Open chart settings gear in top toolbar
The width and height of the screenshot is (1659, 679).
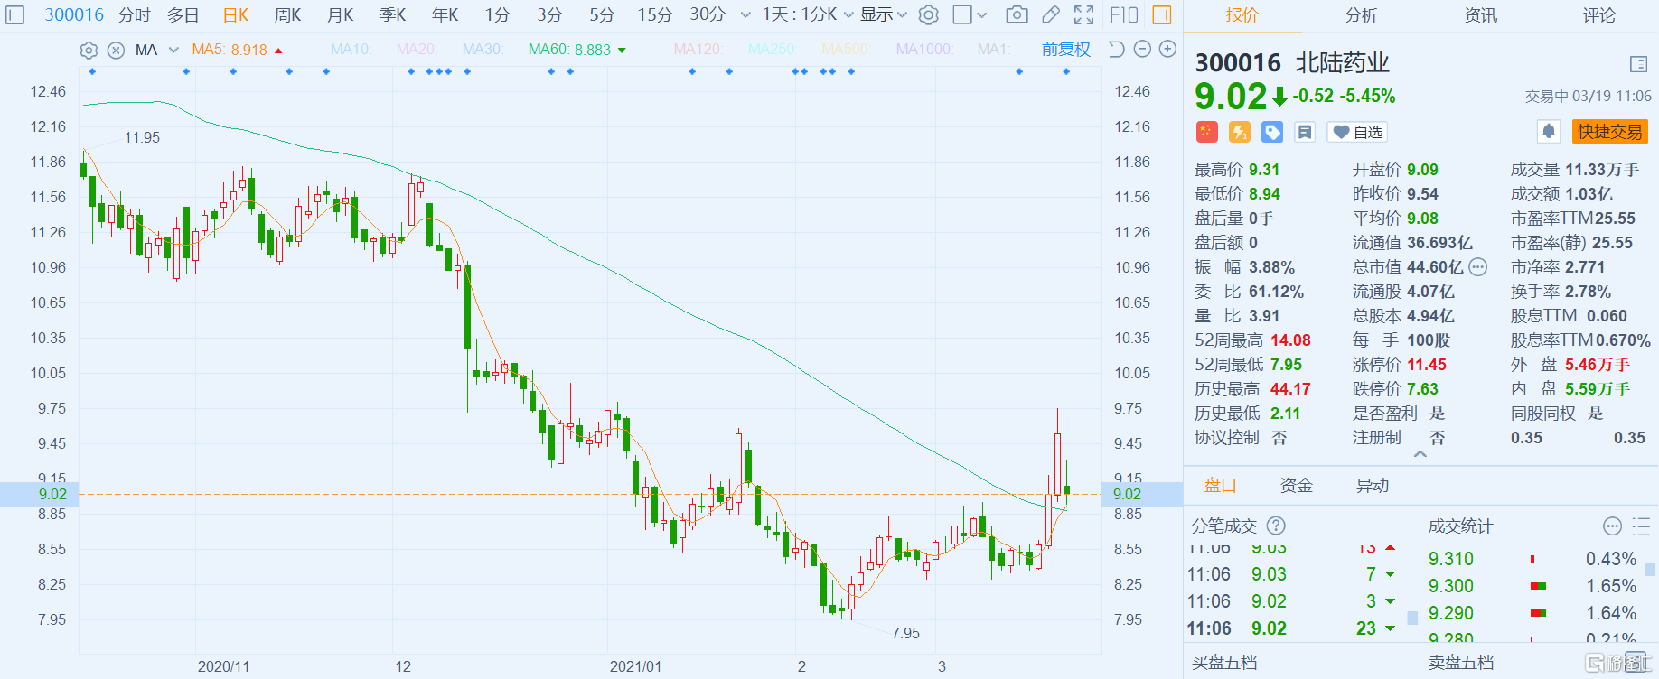[928, 15]
